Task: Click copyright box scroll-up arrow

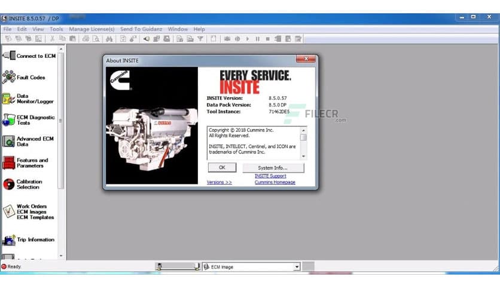Action: (303, 130)
